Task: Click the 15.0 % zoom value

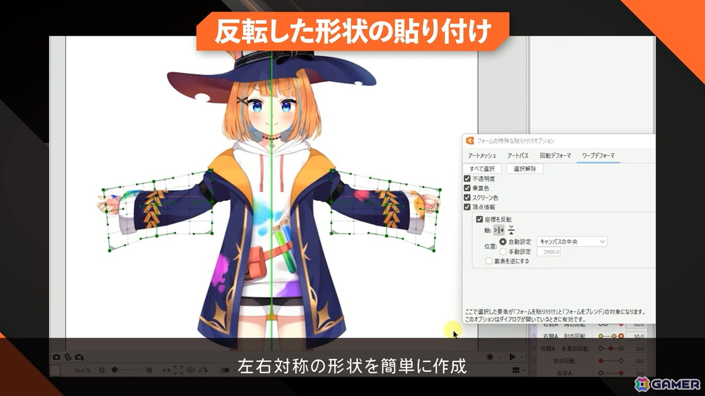Action: point(82,371)
